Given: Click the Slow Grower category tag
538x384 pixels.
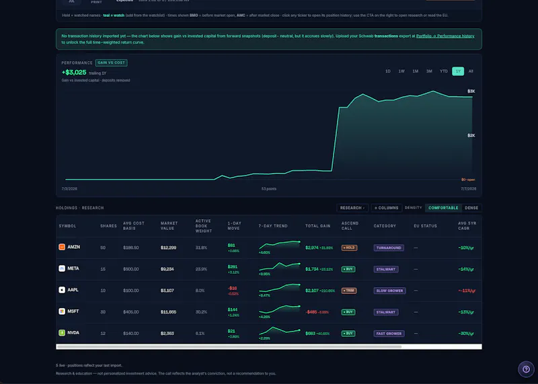Looking at the screenshot, I should coord(389,291).
